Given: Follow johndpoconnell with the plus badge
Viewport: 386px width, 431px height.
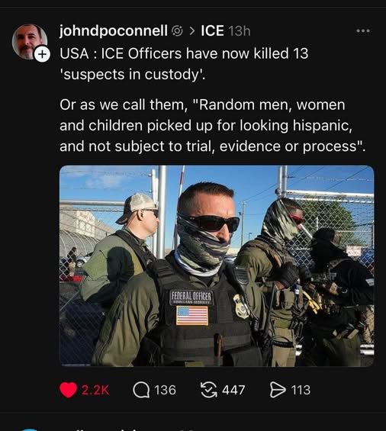Looking at the screenshot, I should tap(42, 54).
